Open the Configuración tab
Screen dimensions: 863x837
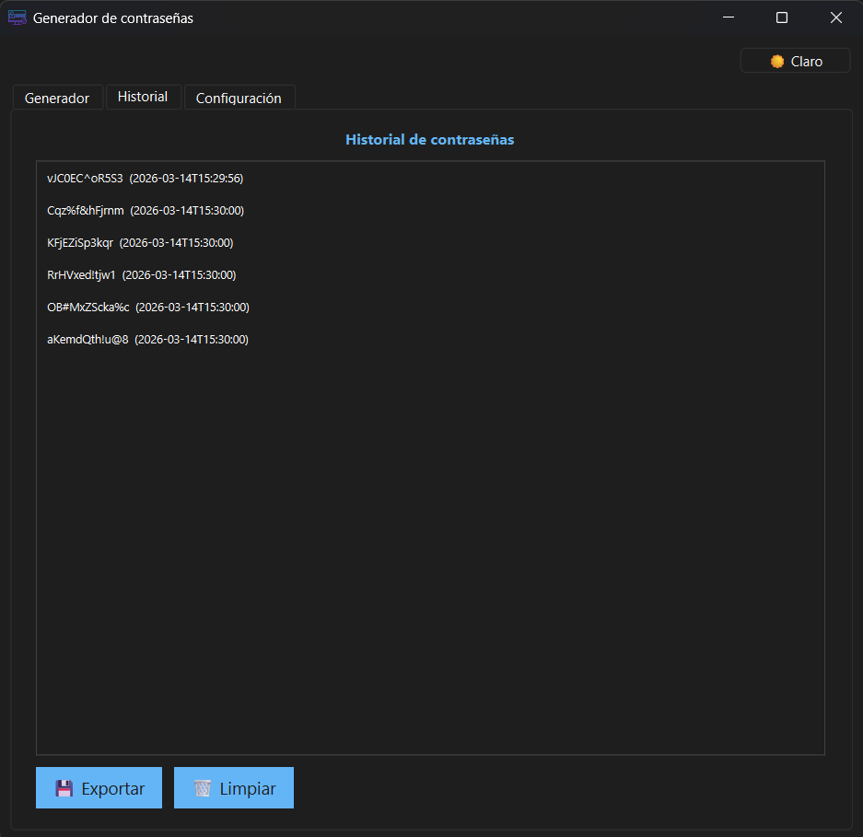click(239, 99)
